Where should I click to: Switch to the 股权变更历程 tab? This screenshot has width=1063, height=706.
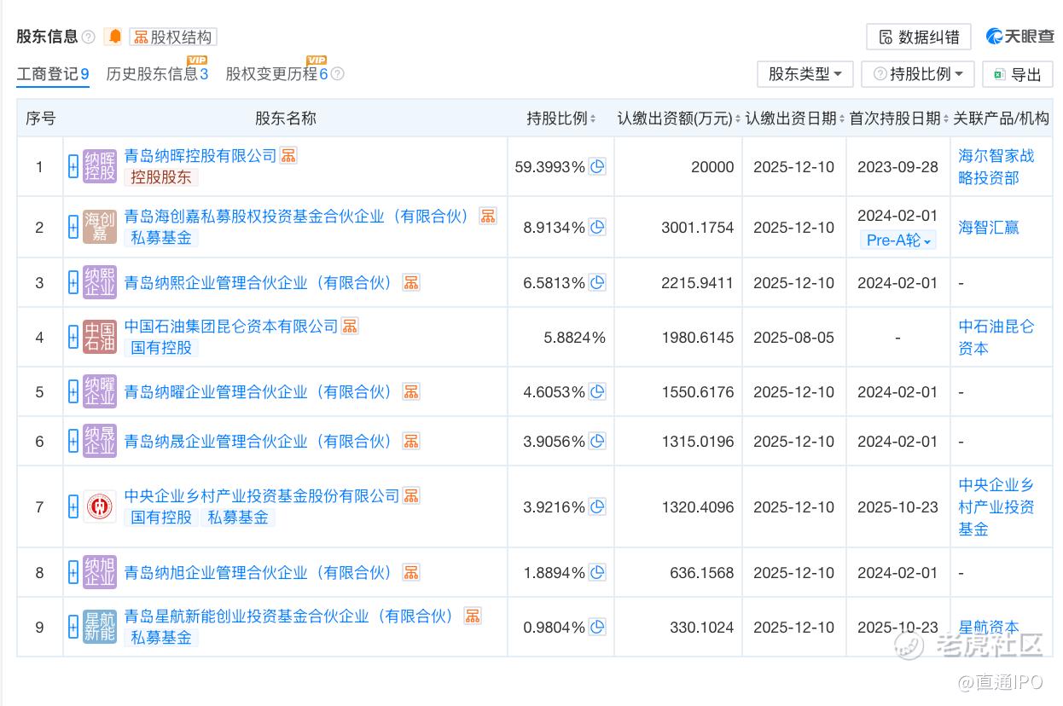click(276, 74)
